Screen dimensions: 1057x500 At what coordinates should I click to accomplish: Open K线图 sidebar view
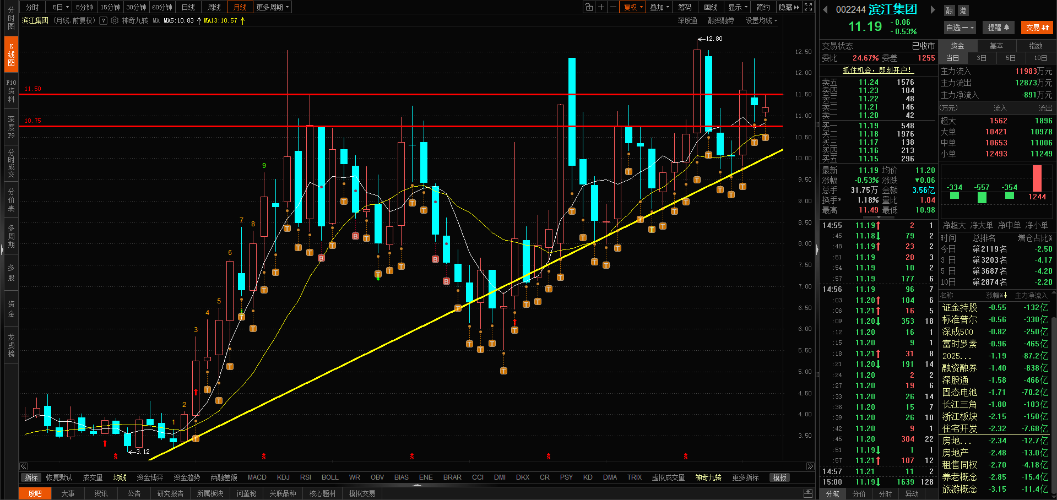coord(11,55)
